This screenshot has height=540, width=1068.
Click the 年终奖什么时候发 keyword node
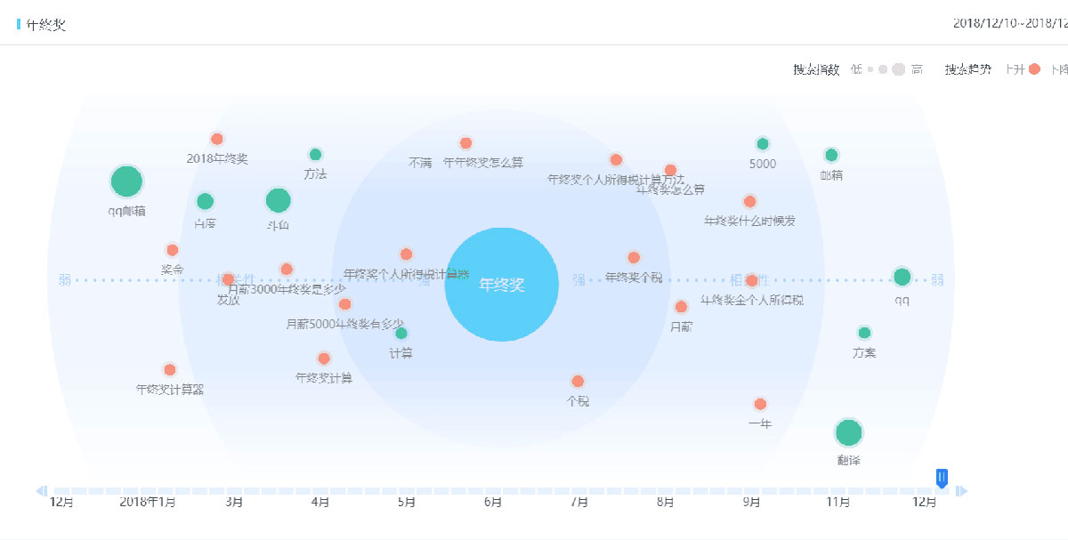749,202
